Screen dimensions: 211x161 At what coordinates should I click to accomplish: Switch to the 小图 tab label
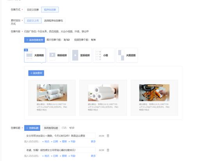[x=105, y=55]
